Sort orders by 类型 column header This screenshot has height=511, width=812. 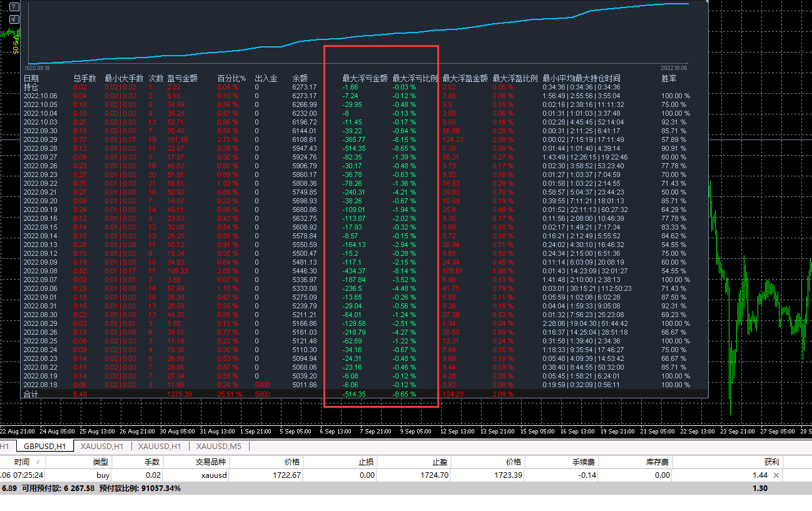(x=101, y=462)
